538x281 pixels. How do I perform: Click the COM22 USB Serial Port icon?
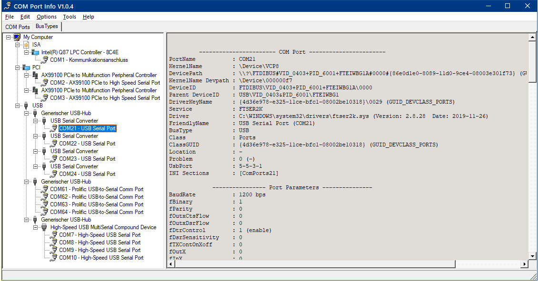coord(53,144)
